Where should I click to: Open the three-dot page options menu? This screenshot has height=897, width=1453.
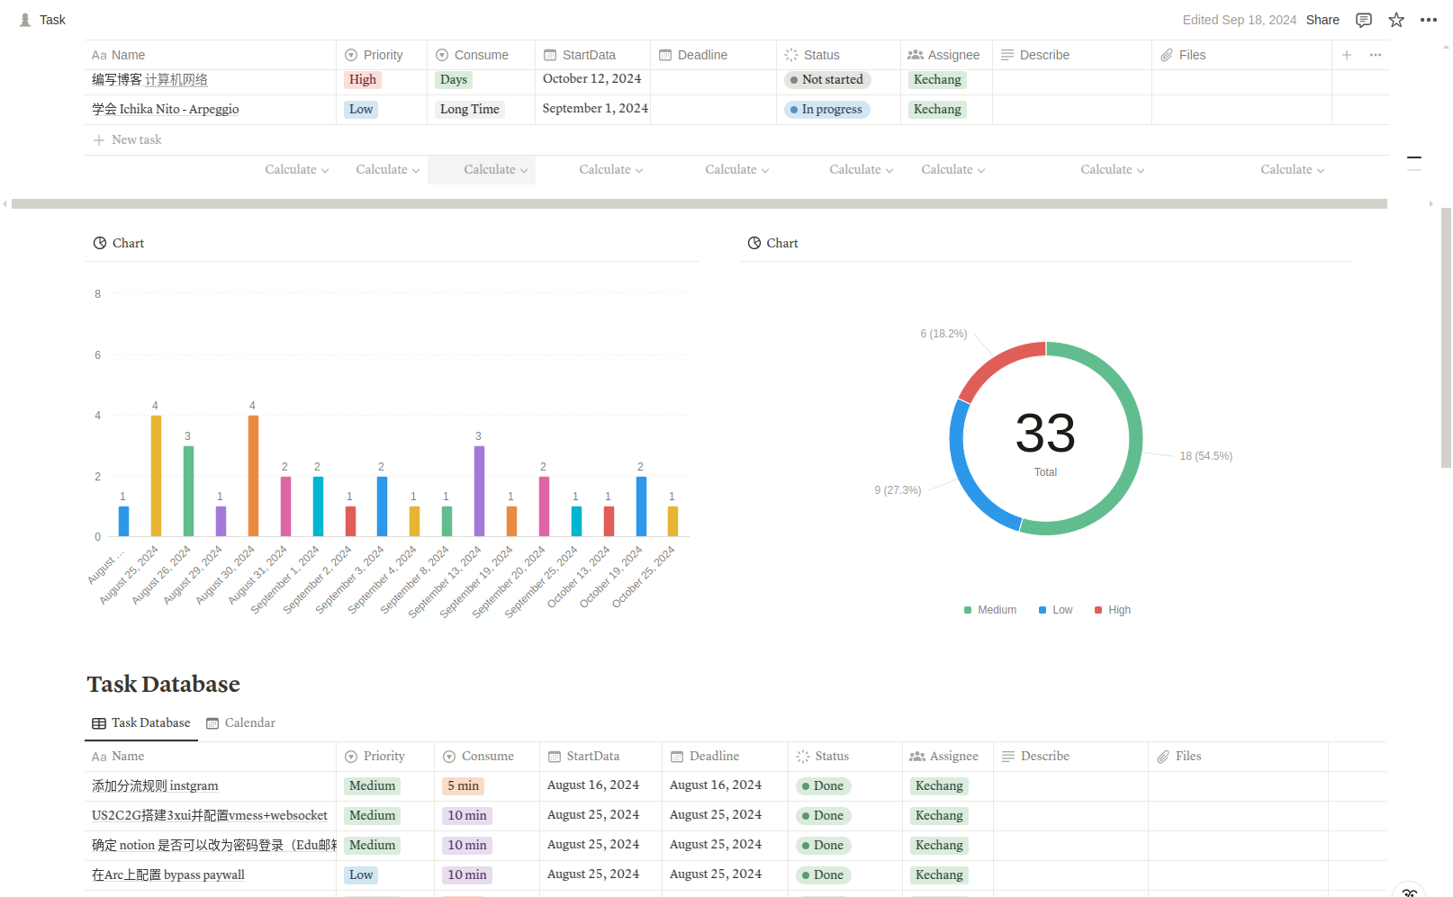pos(1429,20)
